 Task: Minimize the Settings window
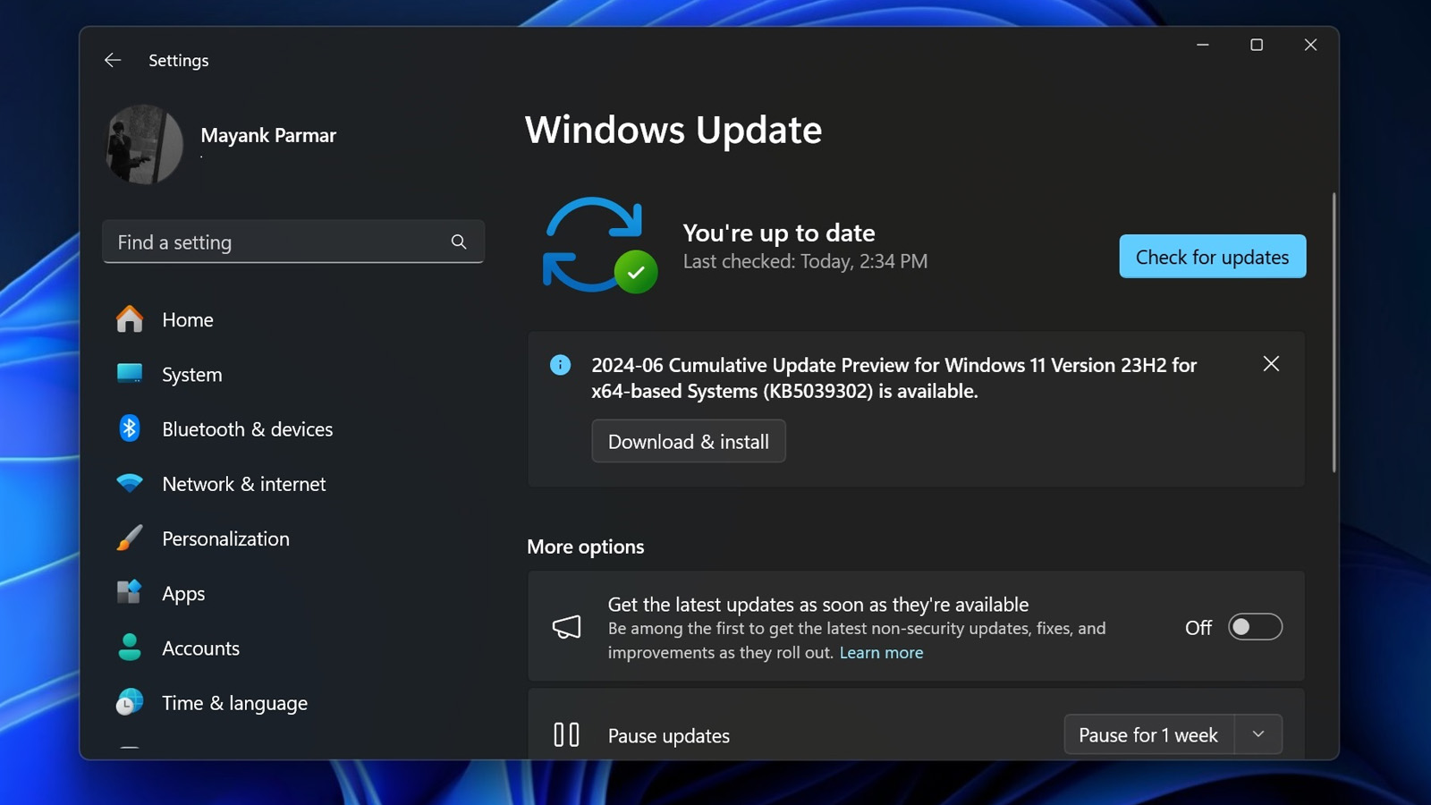click(1203, 45)
